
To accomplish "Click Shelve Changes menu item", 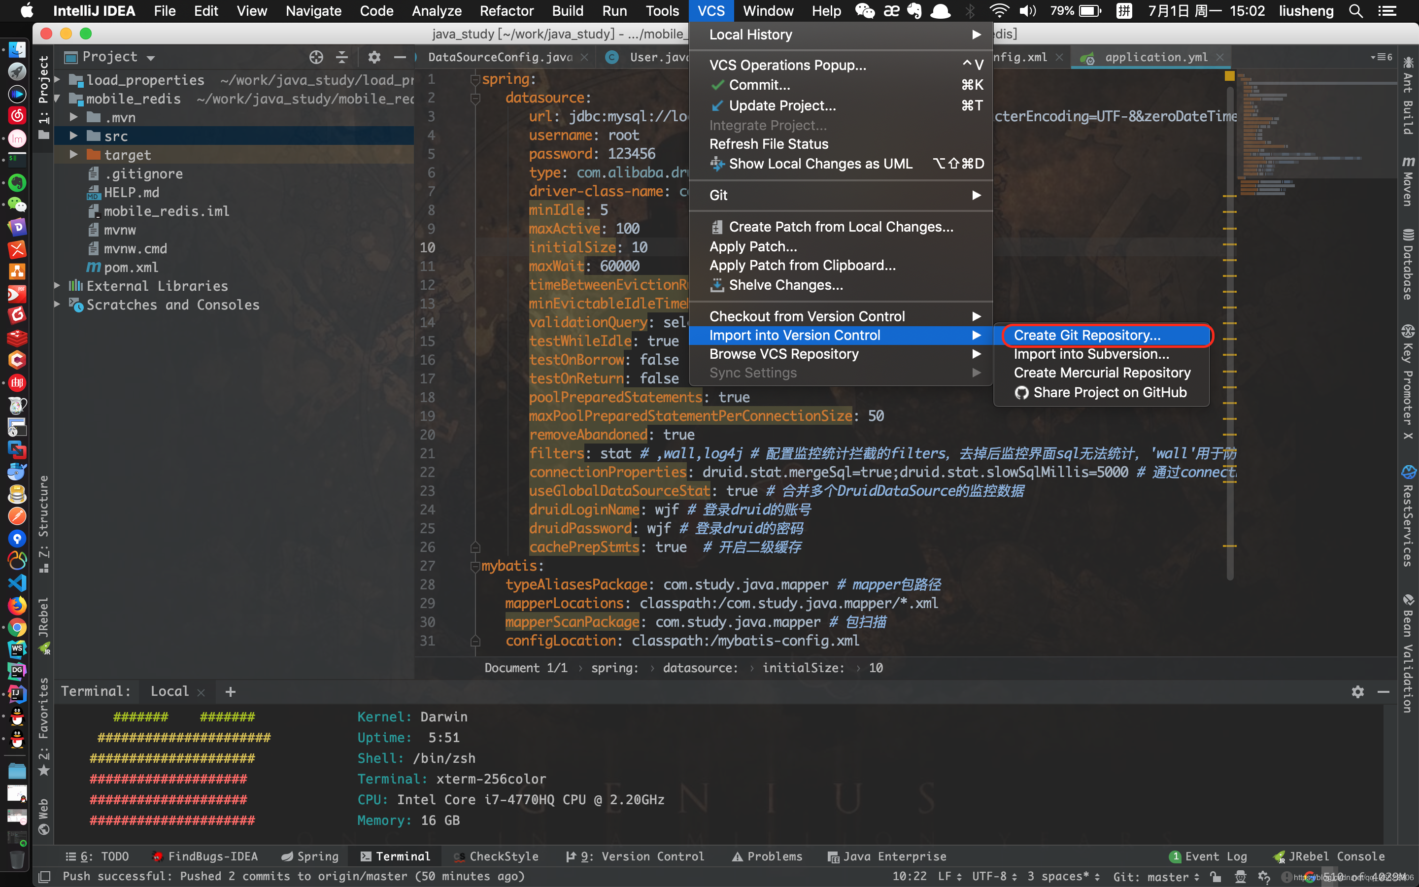I will pyautogui.click(x=841, y=285).
